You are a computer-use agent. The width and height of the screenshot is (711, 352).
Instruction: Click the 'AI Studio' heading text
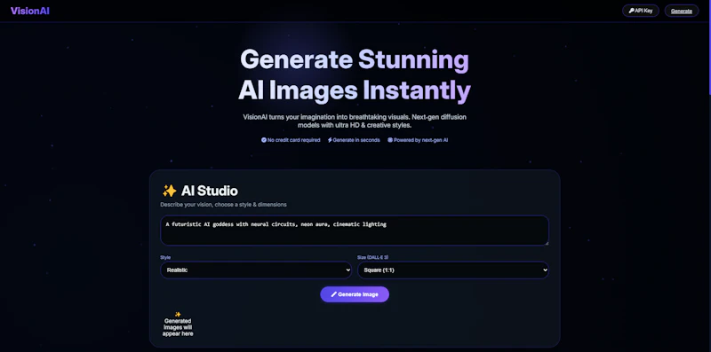pos(209,191)
